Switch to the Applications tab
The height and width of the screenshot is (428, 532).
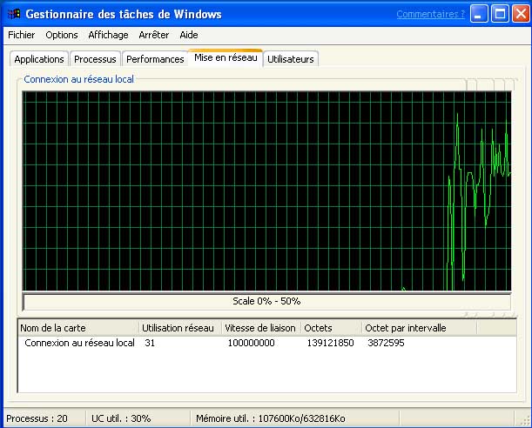pos(39,59)
